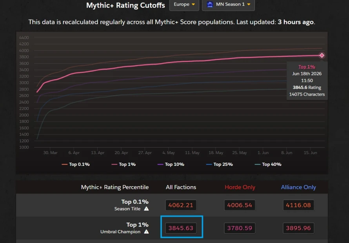Viewport: 349px width, 243px height.
Task: Toggle the Top 1% legend series
Action: click(x=124, y=164)
